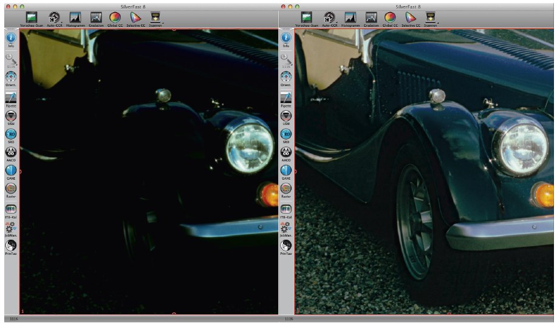Viewport: 557px width, 324px height.
Task: Select Selective CC in the right window
Action: 411,18
